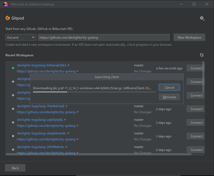Open external arrow beside devlights-trygolang-dslqebb2wdx
The image size is (214, 176).
point(68,133)
